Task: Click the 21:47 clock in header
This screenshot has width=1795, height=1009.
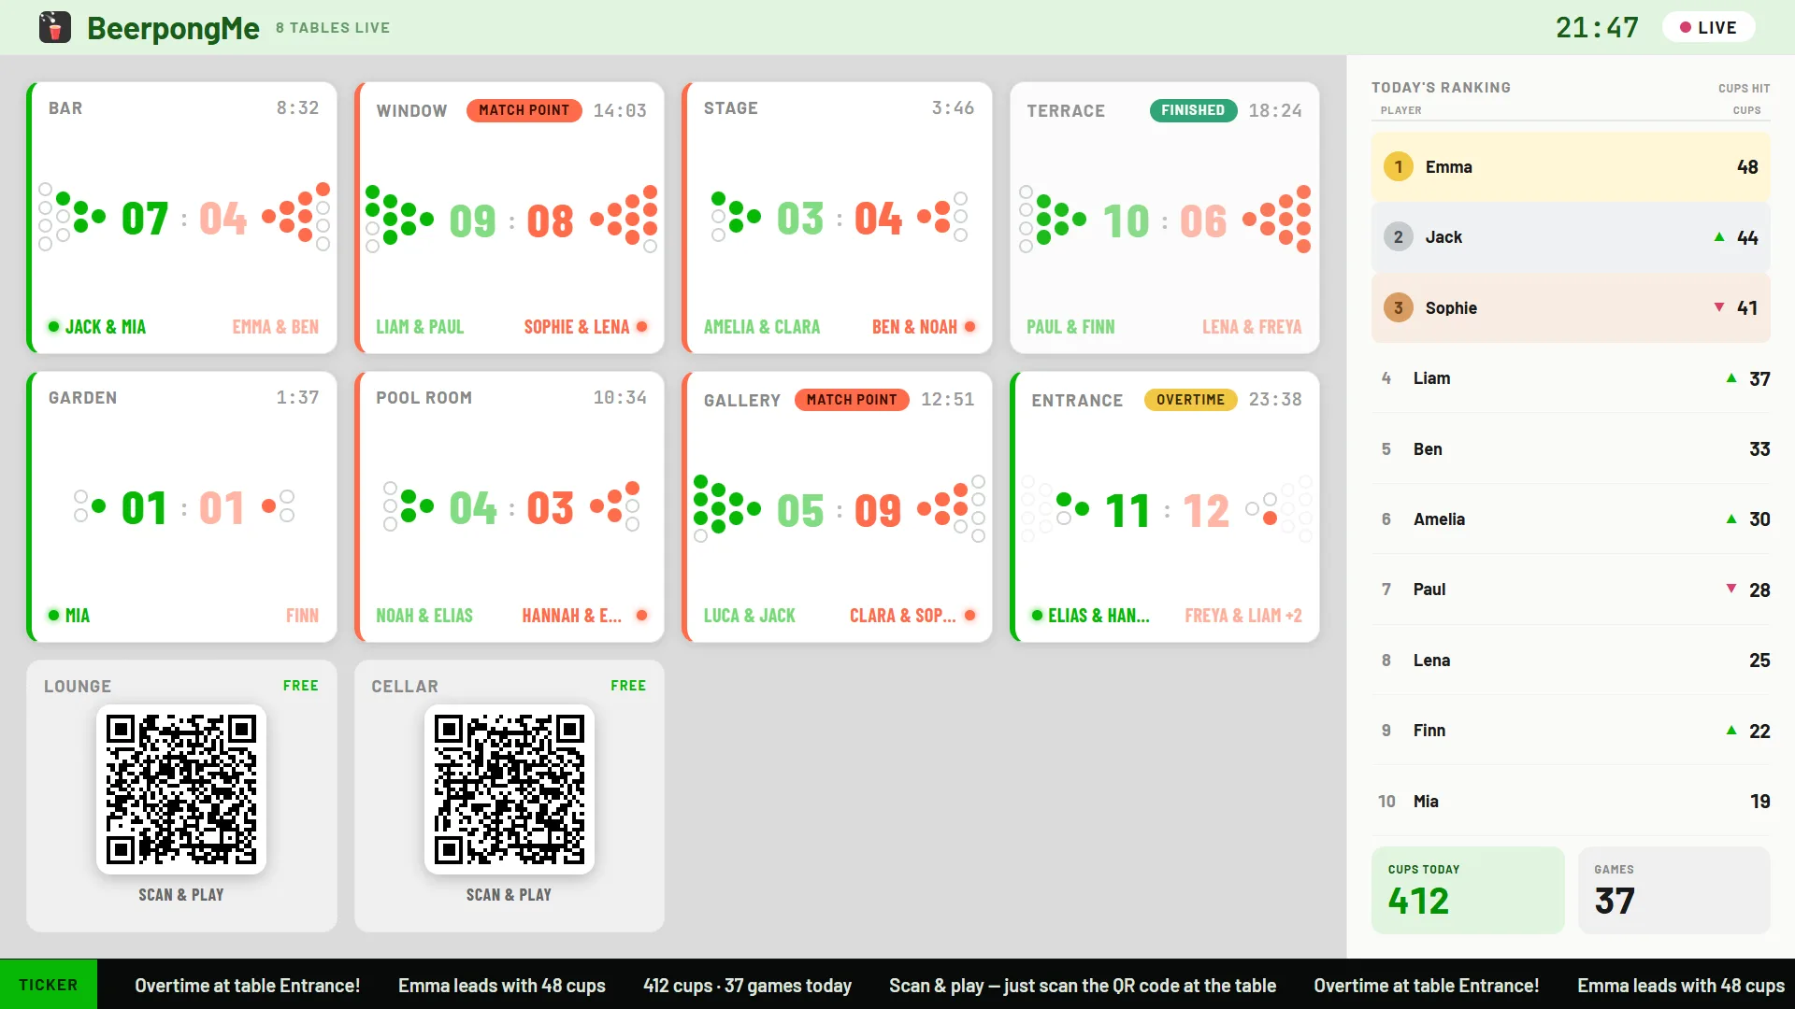Action: tap(1597, 27)
